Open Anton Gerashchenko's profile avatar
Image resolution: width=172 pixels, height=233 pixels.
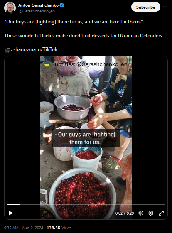(10, 8)
